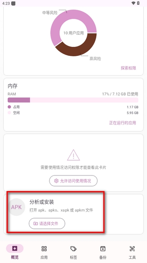Tap 探索权限 link
This screenshot has height=263, width=147.
tap(128, 68)
